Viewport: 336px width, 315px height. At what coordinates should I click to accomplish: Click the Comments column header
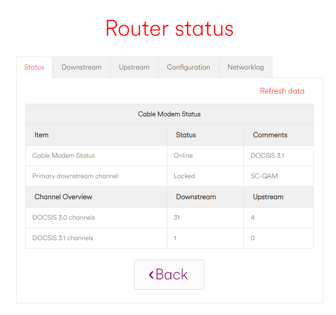click(x=270, y=135)
